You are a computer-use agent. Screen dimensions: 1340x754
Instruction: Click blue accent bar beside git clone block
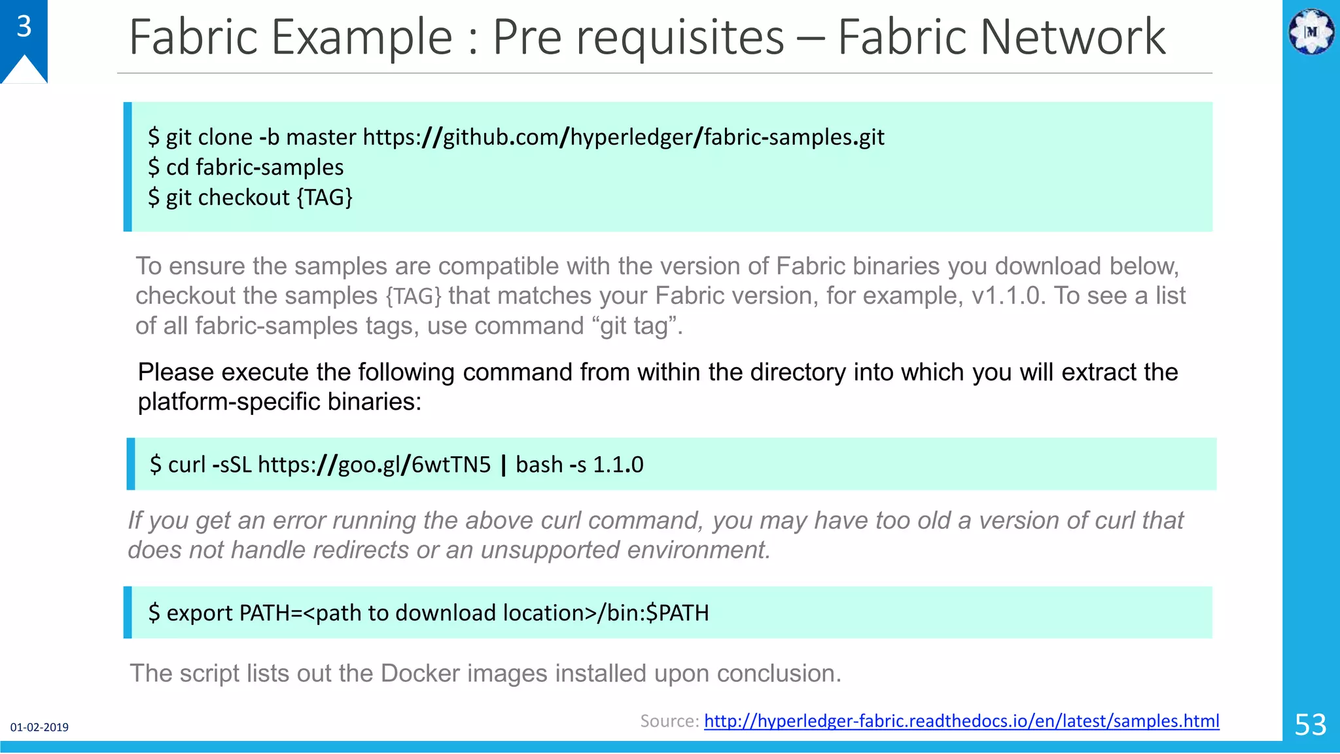click(x=128, y=167)
